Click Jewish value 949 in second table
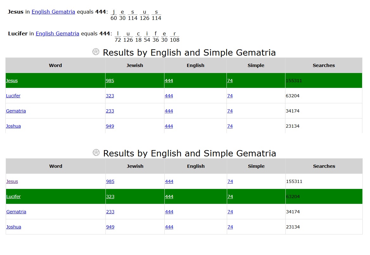This screenshot has height=255, width=370. click(110, 227)
